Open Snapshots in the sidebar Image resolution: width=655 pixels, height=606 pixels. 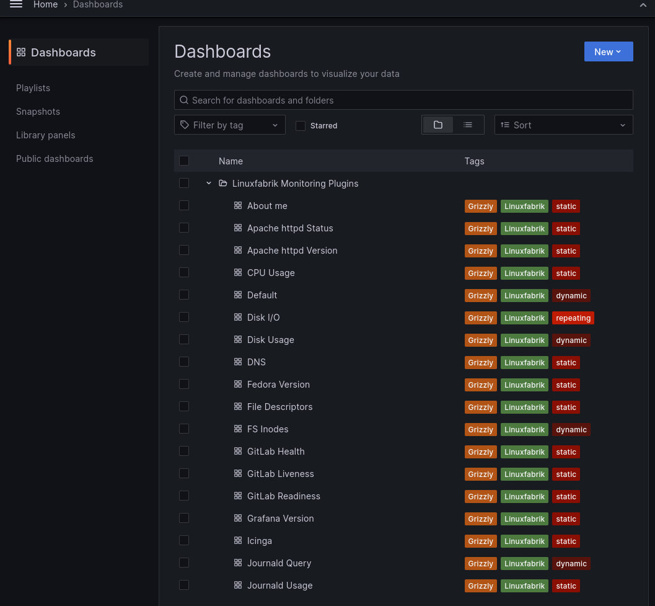pyautogui.click(x=38, y=111)
